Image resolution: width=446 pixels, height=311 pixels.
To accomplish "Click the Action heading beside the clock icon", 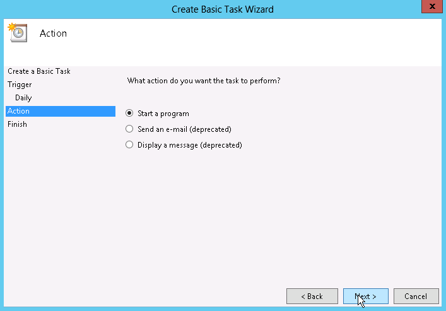I will click(53, 33).
